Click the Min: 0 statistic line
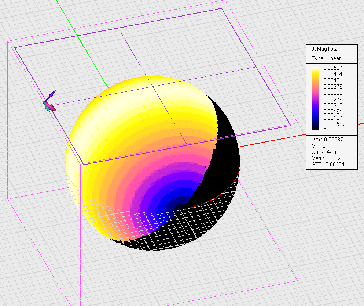Image resolution: width=364 pixels, height=306 pixels. [319, 146]
